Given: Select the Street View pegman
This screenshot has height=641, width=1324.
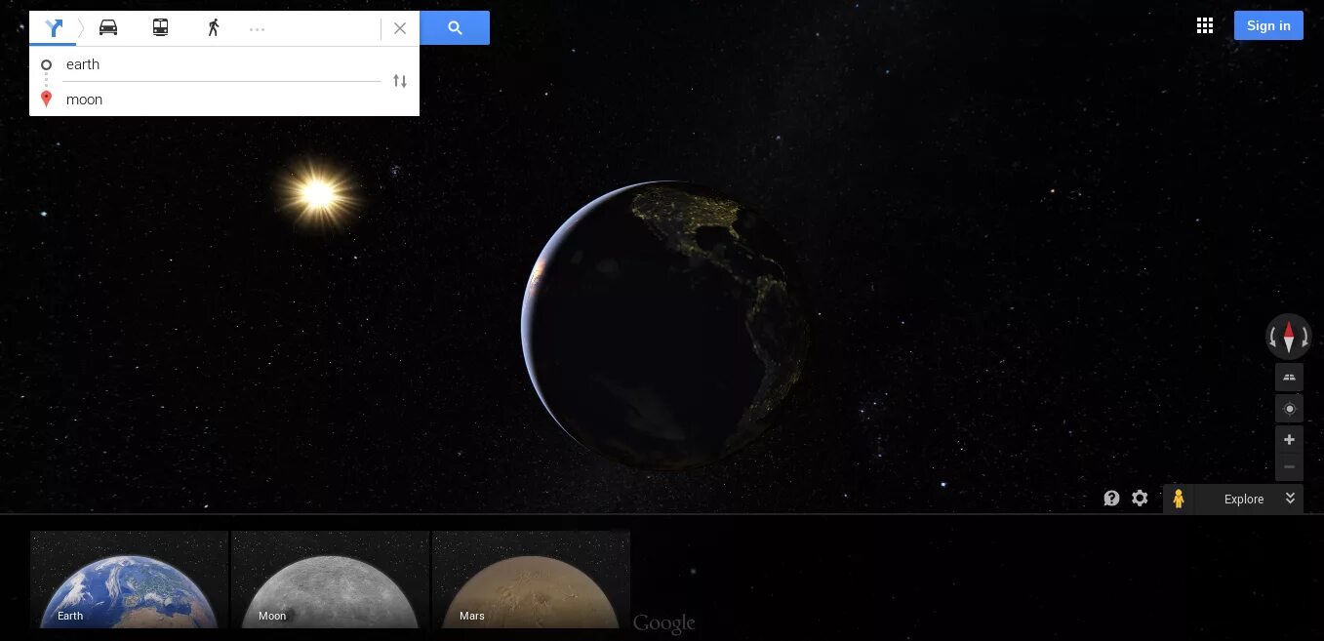Looking at the screenshot, I should click(1179, 499).
